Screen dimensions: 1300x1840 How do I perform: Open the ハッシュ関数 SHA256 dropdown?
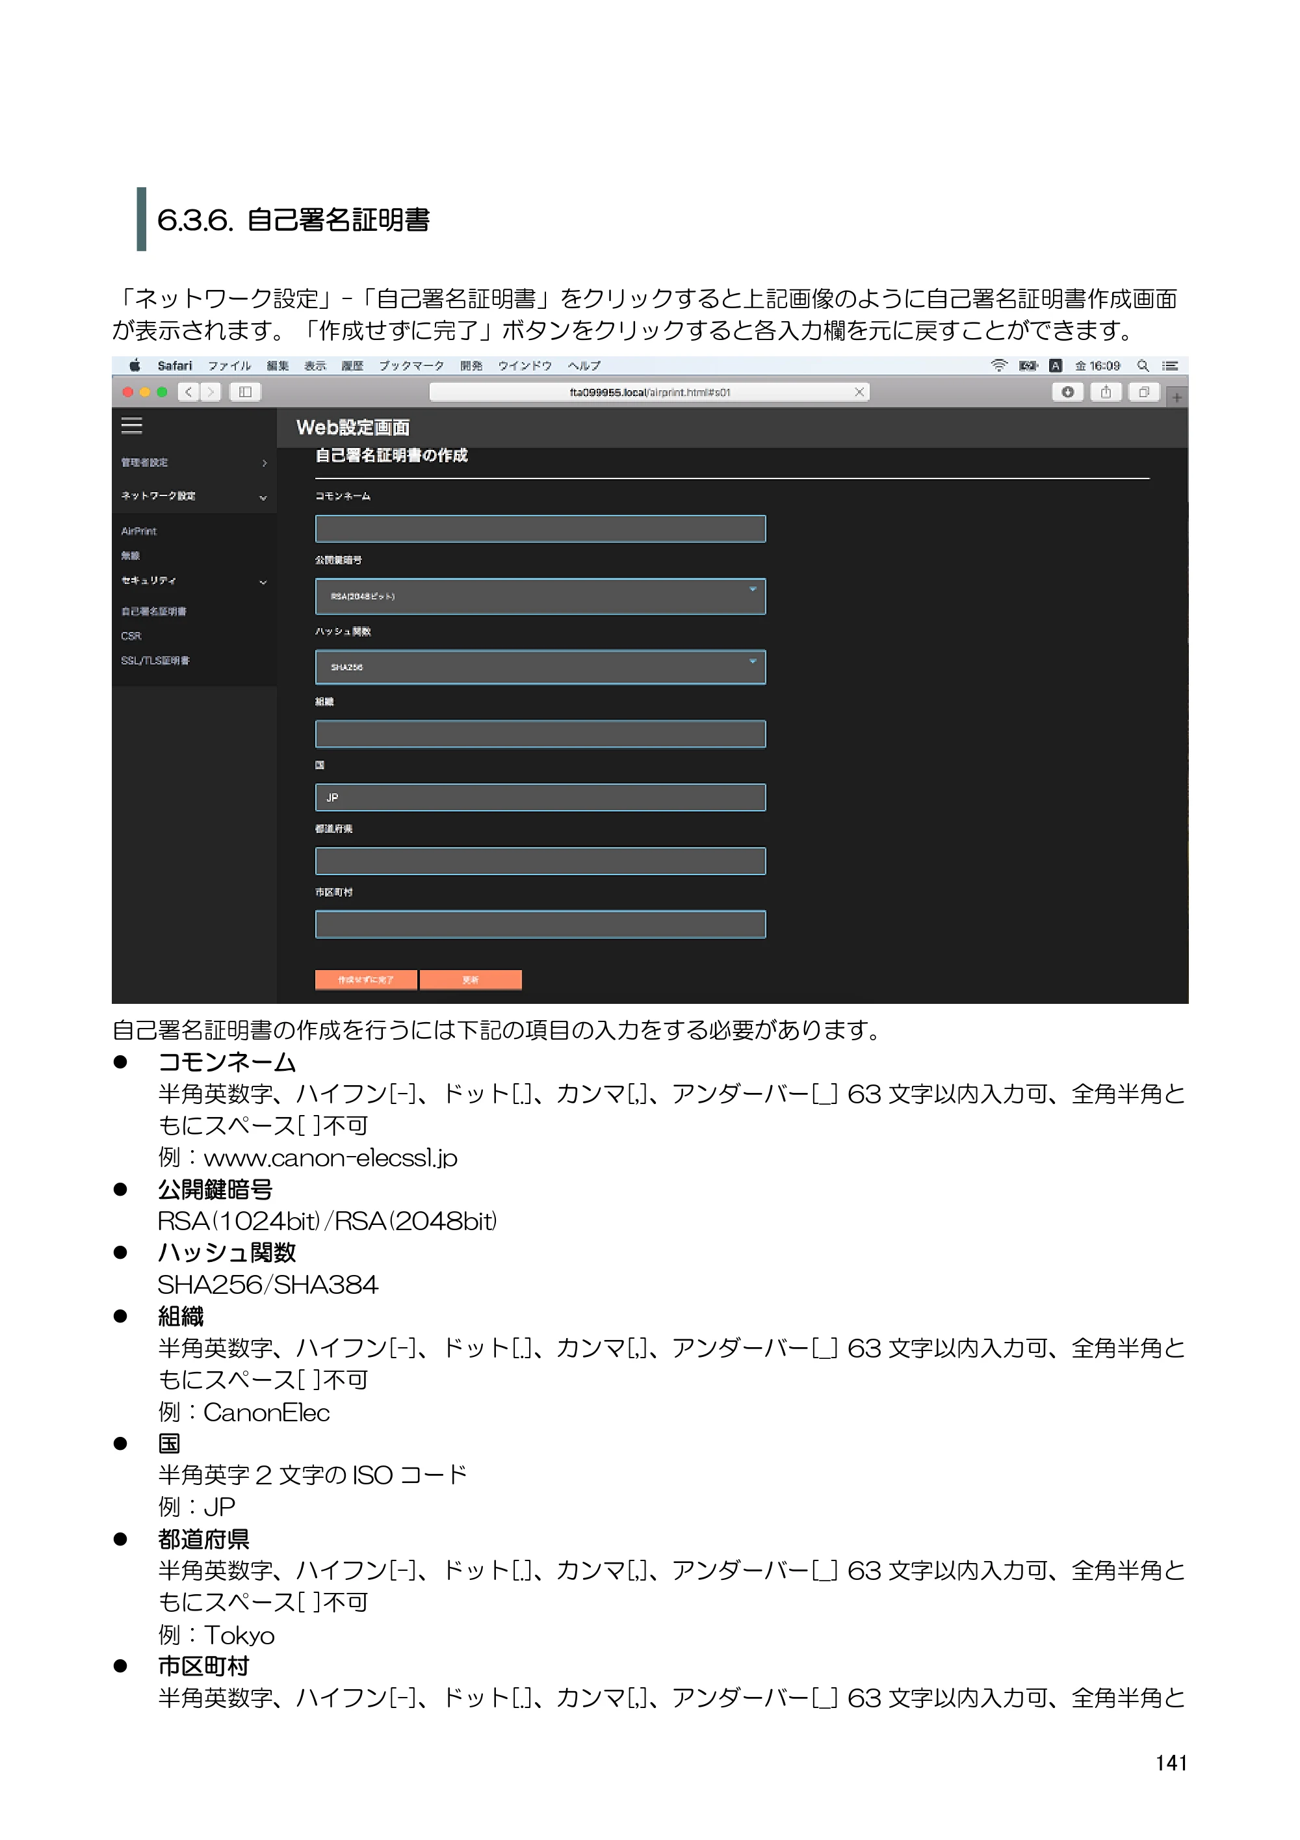coord(540,667)
